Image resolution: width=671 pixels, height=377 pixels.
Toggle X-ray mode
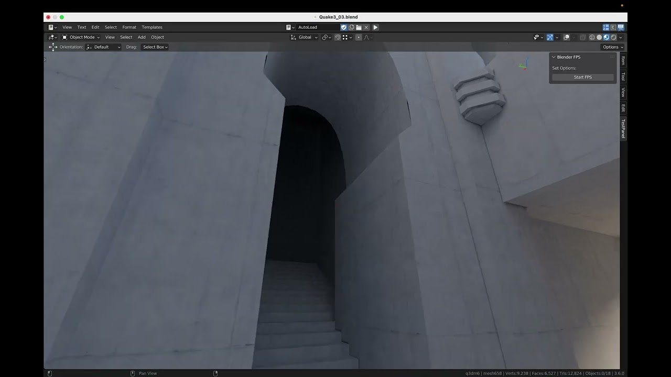[x=582, y=37]
